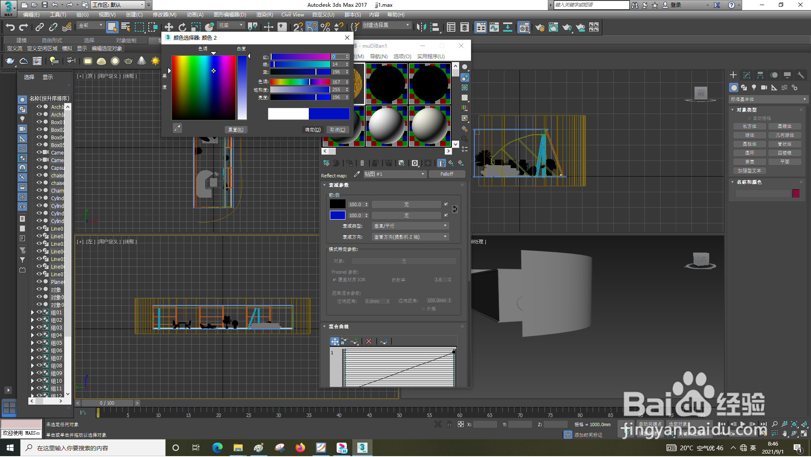Click the swap colors arrow button
This screenshot has width=811, height=457.
click(x=455, y=209)
